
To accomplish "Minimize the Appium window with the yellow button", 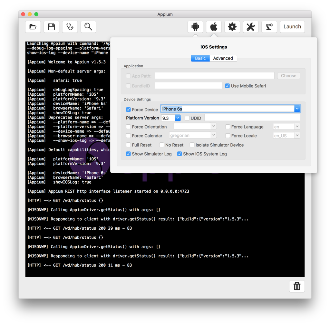I will 30,14.
